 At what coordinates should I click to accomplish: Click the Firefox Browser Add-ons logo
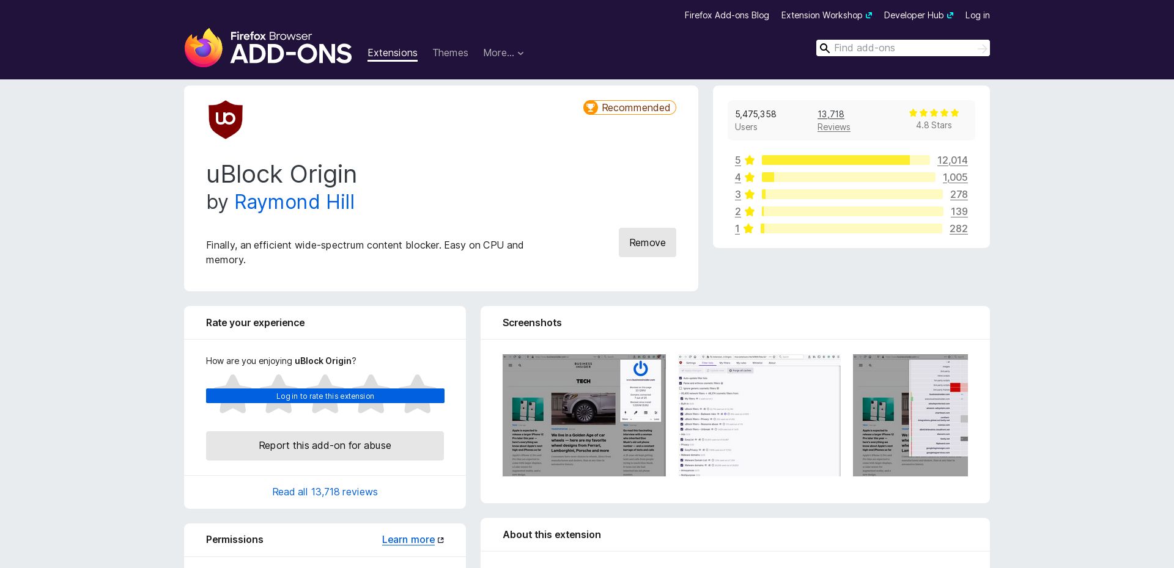[268, 47]
